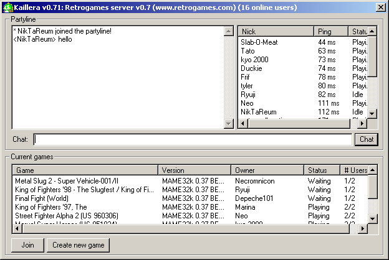This screenshot has height=260, width=389.
Task: Click user list scroll right arrow
Action: 362,123
